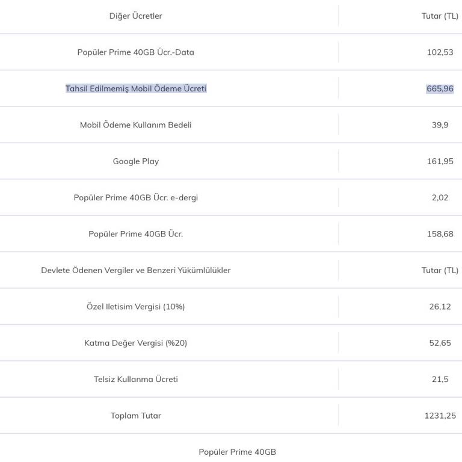Click the Google Play row label
462x462 pixels.
point(135,161)
